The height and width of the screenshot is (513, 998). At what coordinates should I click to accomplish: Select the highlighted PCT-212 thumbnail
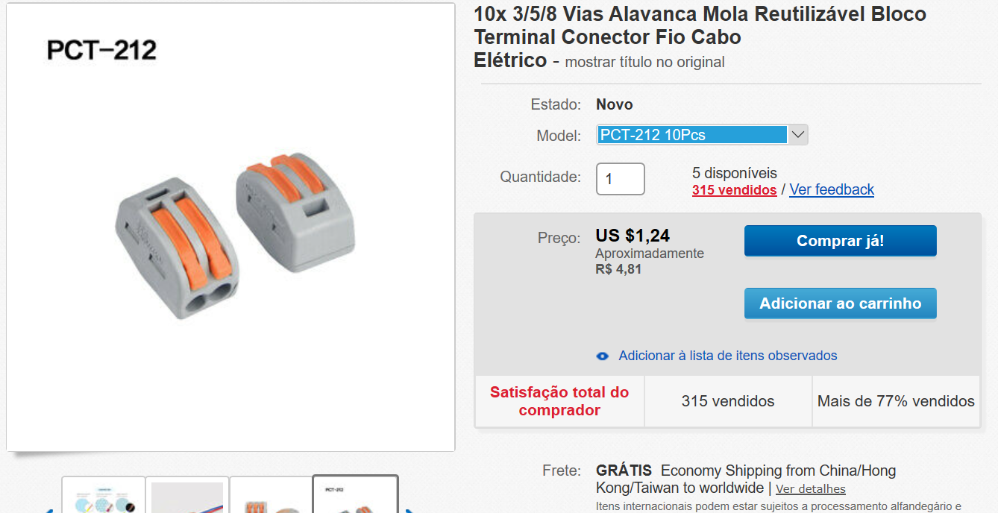pos(355,497)
